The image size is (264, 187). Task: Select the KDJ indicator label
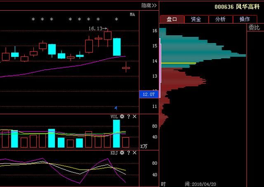coord(114,153)
